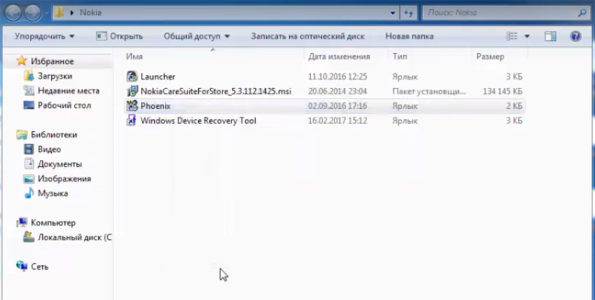
Task: Select the Windows Device Recovery Tool icon
Action: point(131,121)
